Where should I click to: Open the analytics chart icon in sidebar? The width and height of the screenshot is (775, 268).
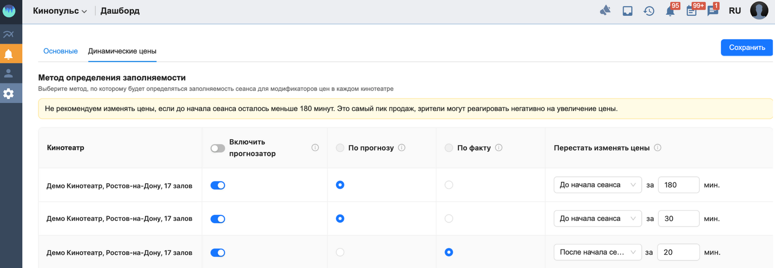tap(8, 34)
